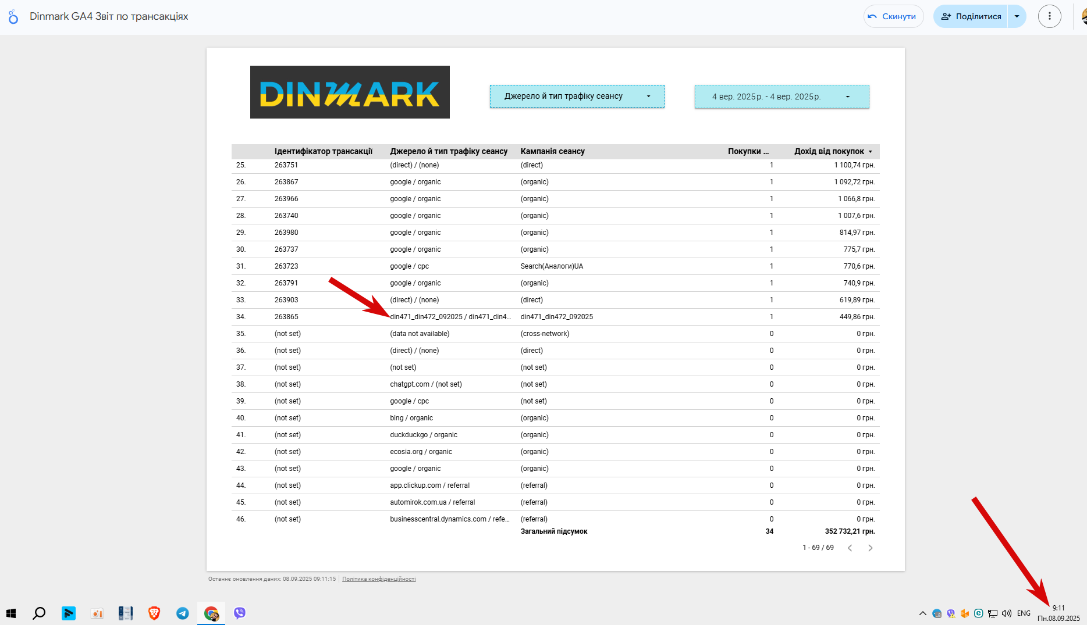Viewport: 1087px width, 625px height.
Task: Open the Windows Start menu
Action: [x=11, y=613]
